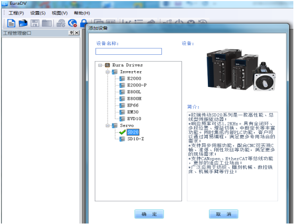Select the E2000-P inverter device
This screenshot has width=296, height=224.
point(137,85)
